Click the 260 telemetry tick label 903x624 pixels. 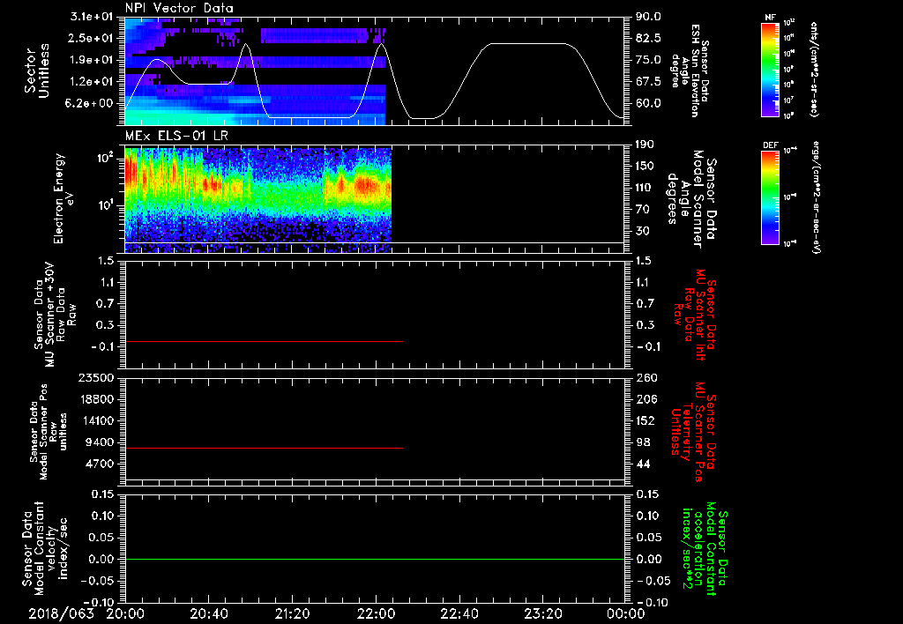tap(646, 377)
